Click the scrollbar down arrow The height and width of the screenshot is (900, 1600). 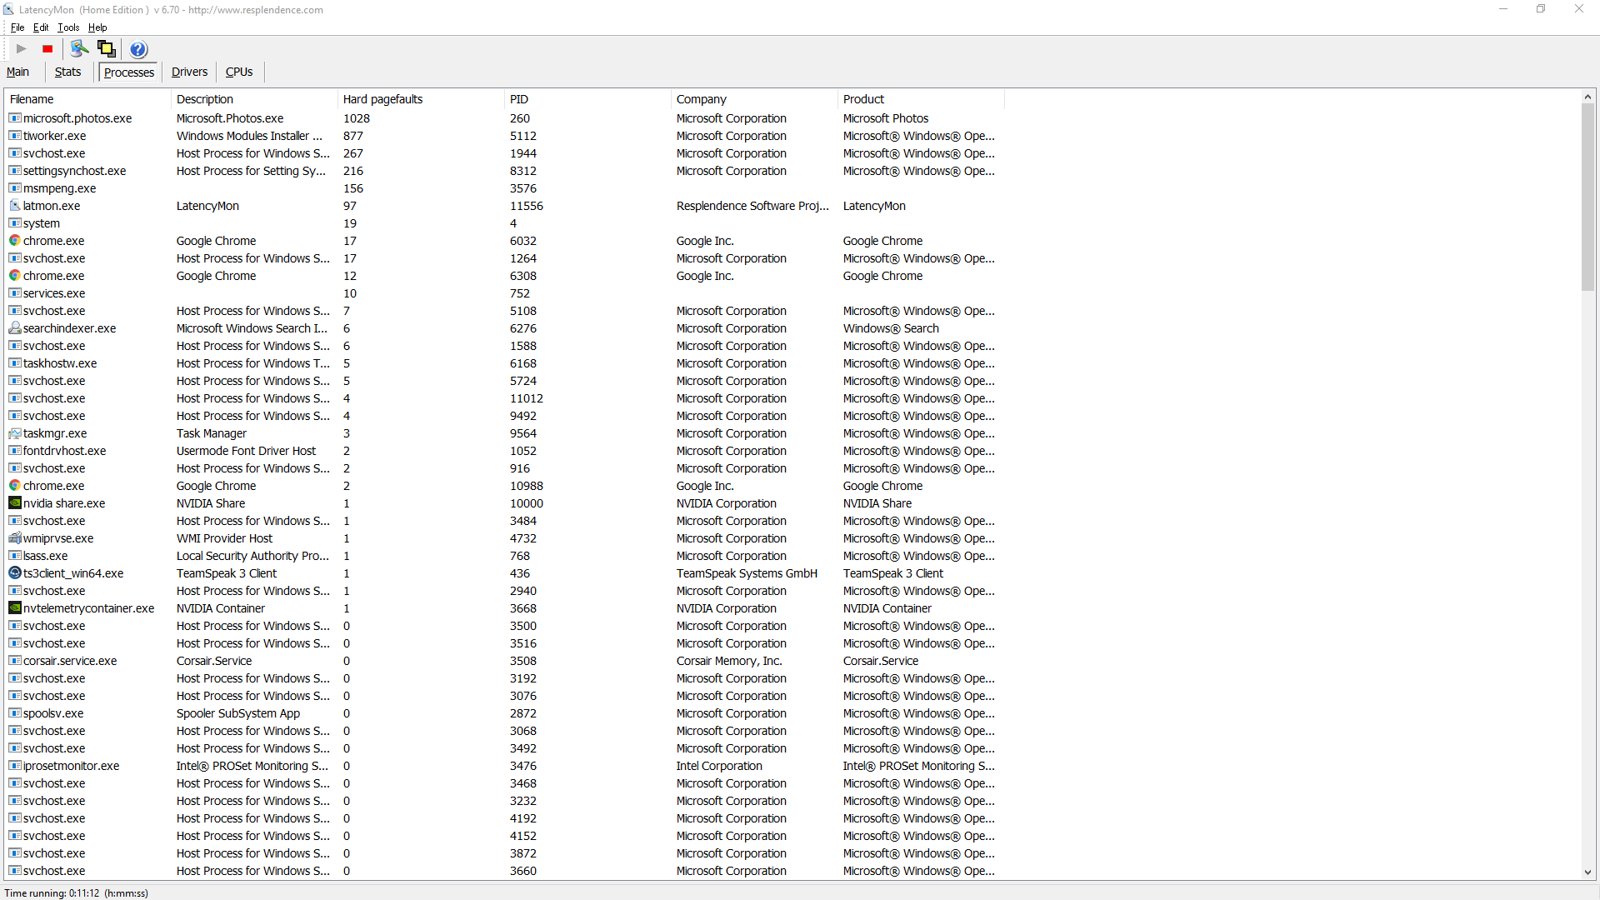(x=1587, y=872)
